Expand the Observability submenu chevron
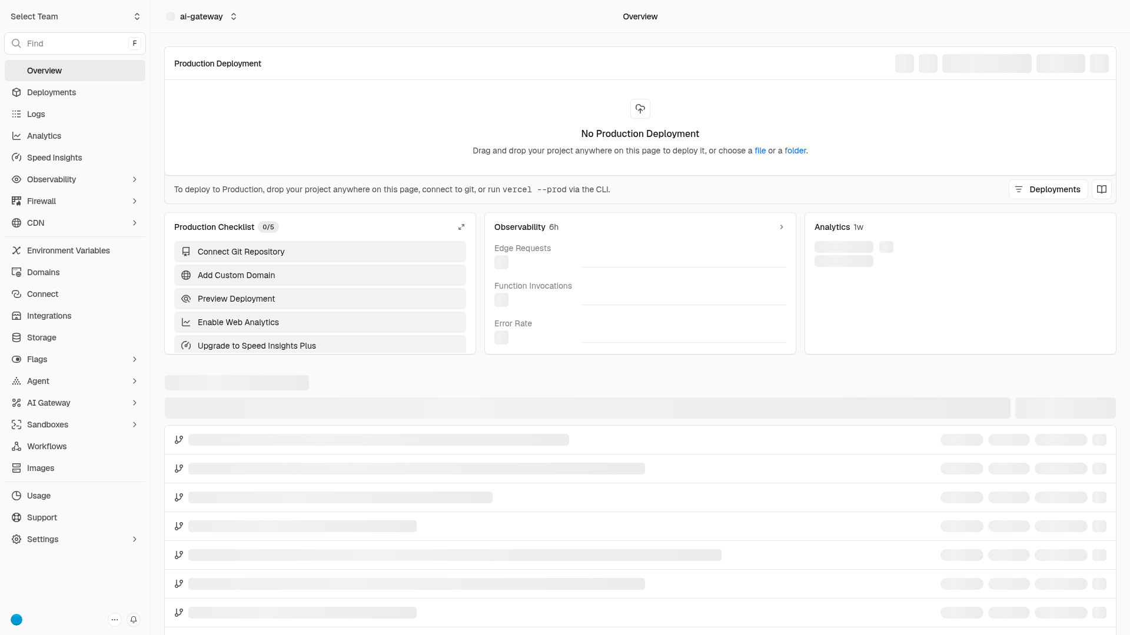1130x635 pixels. (135, 179)
